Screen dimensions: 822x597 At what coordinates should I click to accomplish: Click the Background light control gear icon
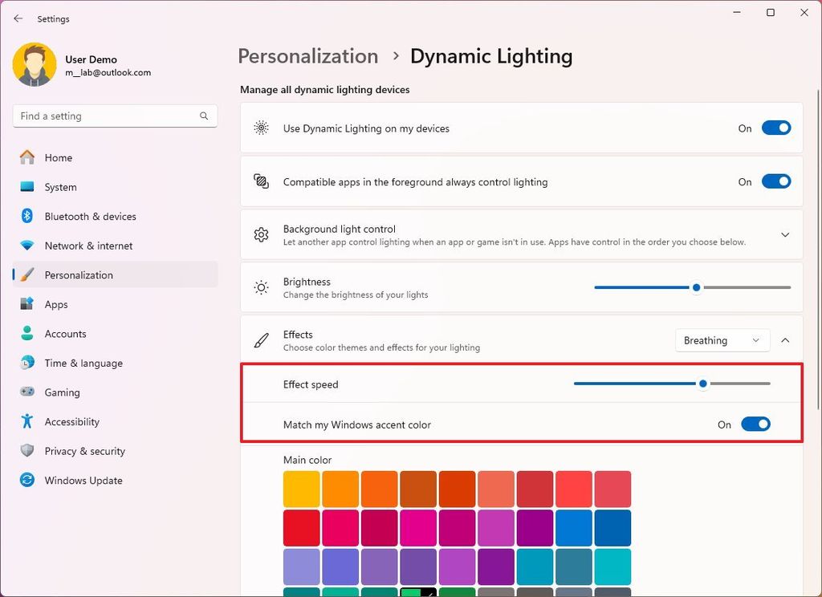tap(261, 234)
